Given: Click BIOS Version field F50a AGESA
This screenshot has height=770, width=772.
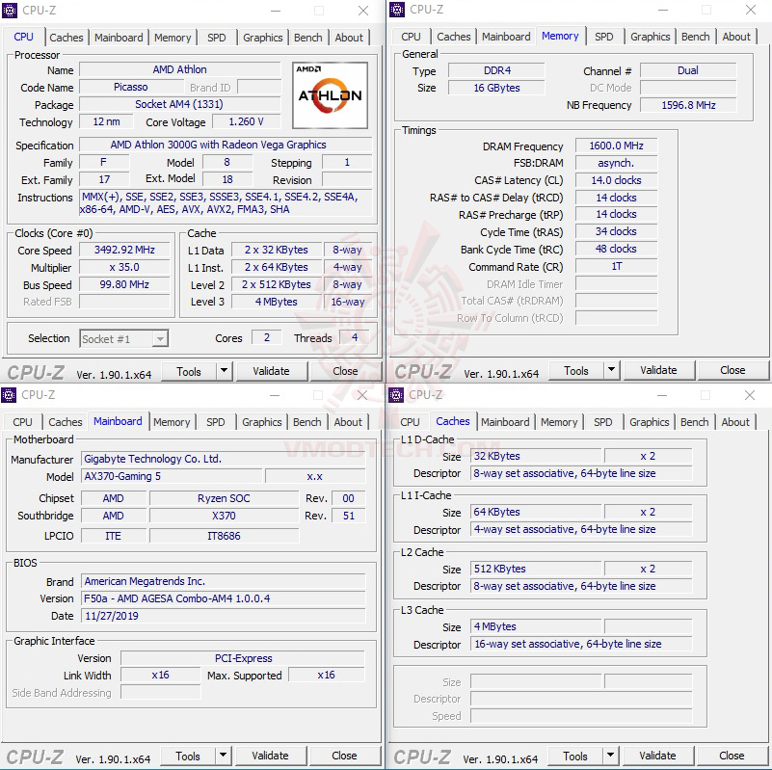Looking at the screenshot, I should click(224, 598).
